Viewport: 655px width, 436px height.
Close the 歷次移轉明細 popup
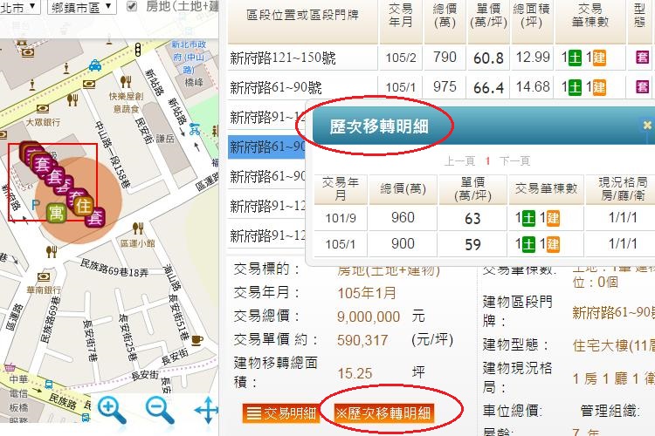pyautogui.click(x=647, y=125)
